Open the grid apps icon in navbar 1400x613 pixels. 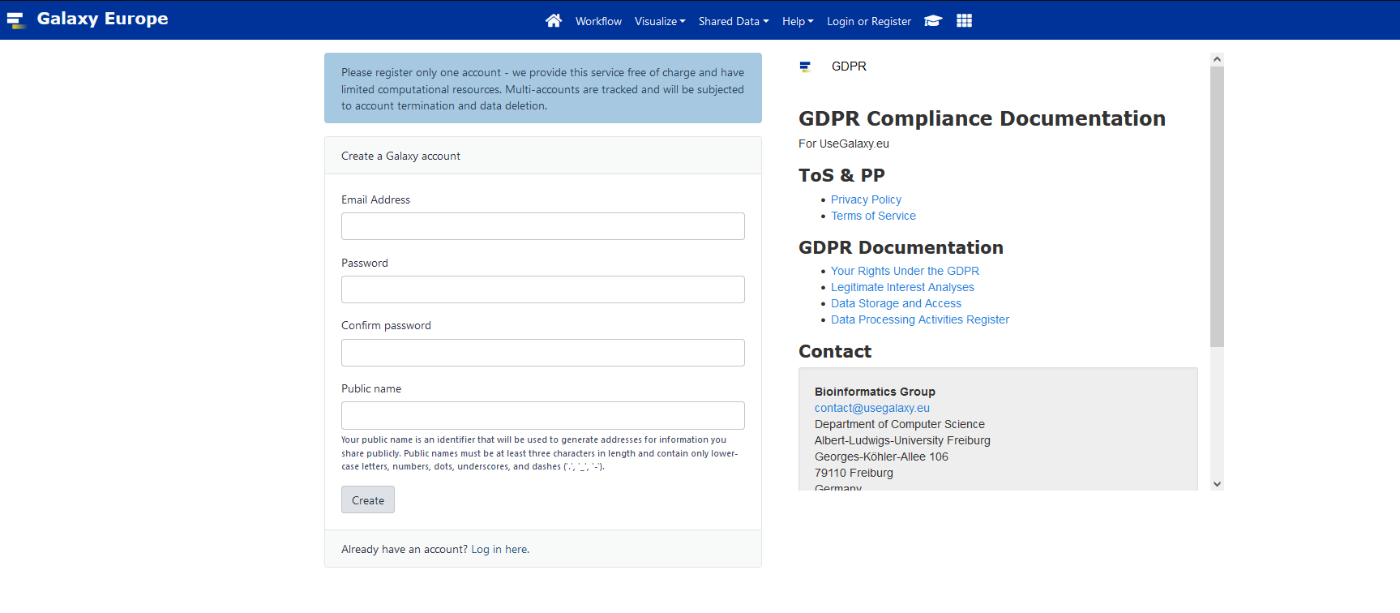(964, 20)
